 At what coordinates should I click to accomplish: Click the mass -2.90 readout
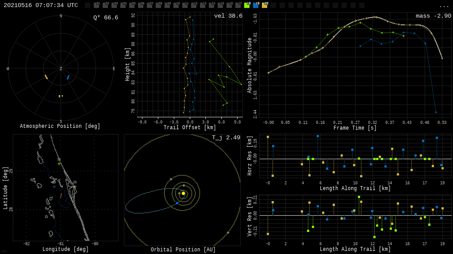(x=434, y=16)
